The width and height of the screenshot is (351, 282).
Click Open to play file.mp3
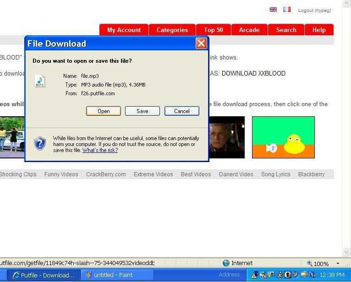pos(104,111)
